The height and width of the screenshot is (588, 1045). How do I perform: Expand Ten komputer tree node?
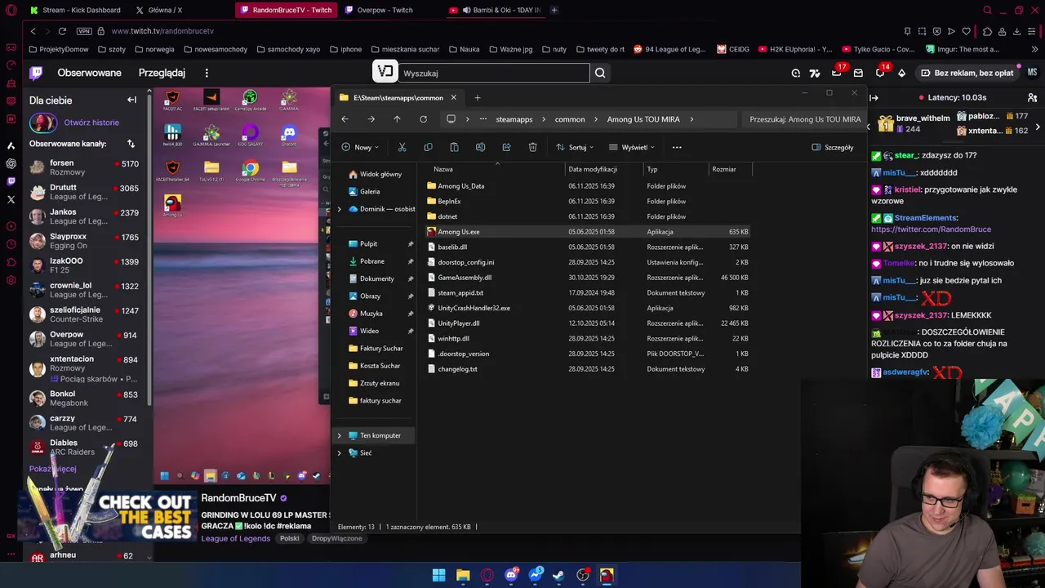click(x=340, y=435)
